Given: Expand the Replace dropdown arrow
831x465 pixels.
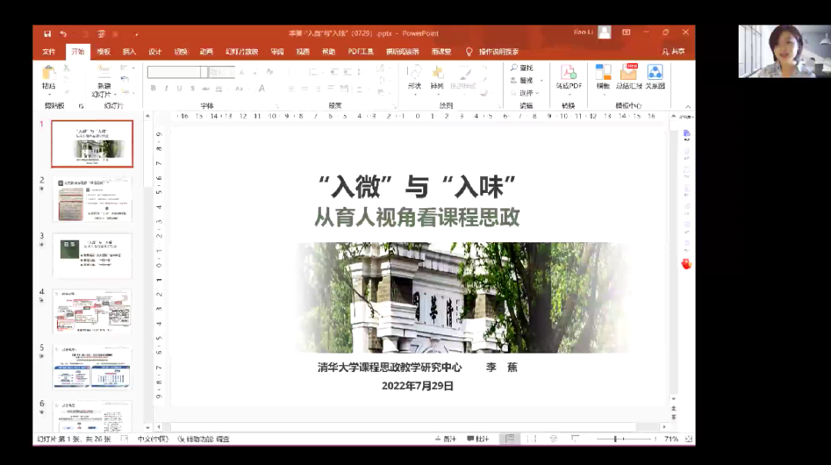Looking at the screenshot, I should coord(541,81).
